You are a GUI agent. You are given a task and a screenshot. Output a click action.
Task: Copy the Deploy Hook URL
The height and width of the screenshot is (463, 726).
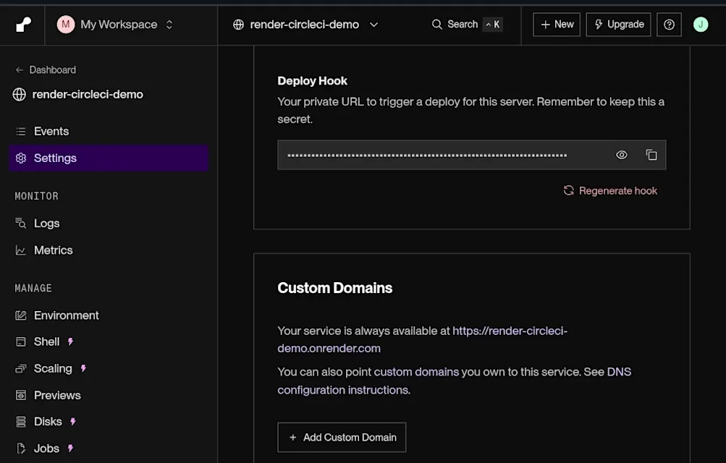(x=651, y=155)
